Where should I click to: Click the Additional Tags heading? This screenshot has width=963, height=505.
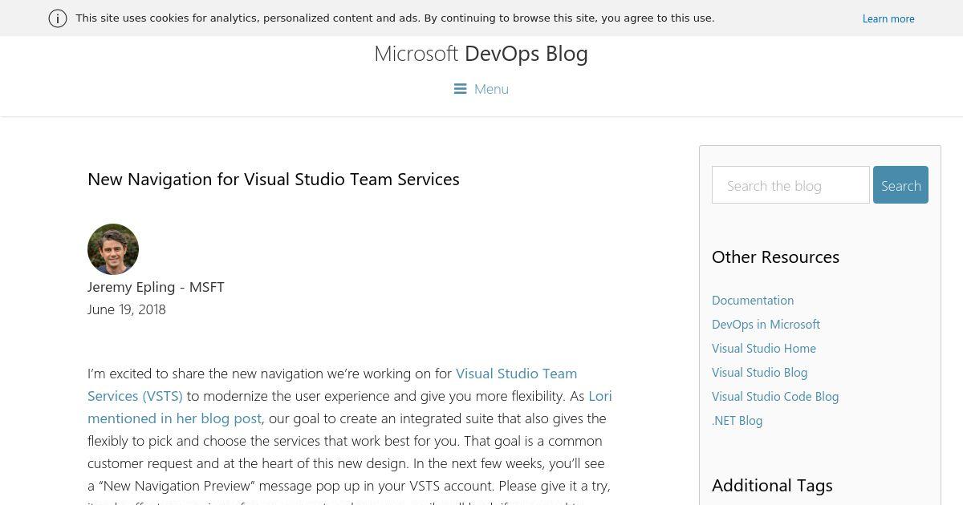[772, 485]
